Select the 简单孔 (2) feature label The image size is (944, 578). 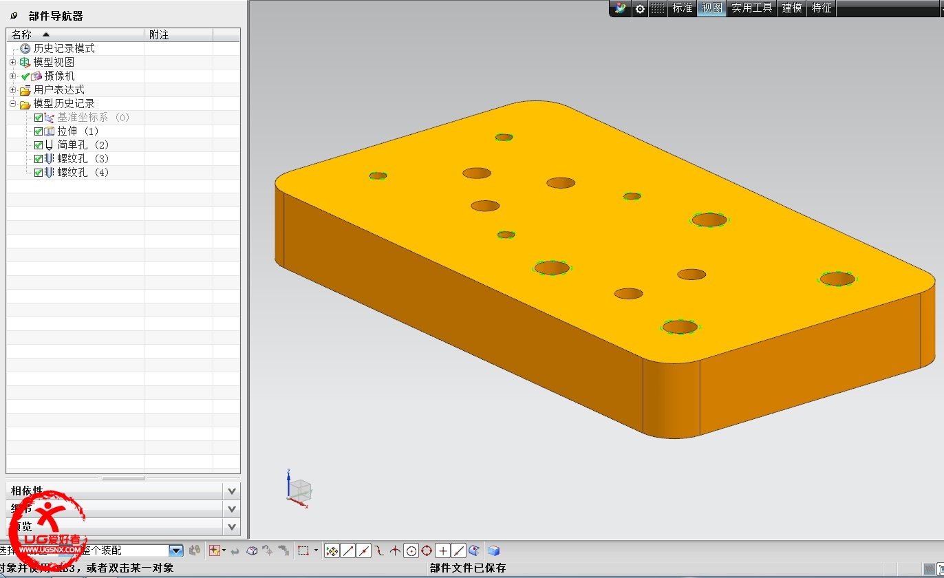tap(83, 145)
